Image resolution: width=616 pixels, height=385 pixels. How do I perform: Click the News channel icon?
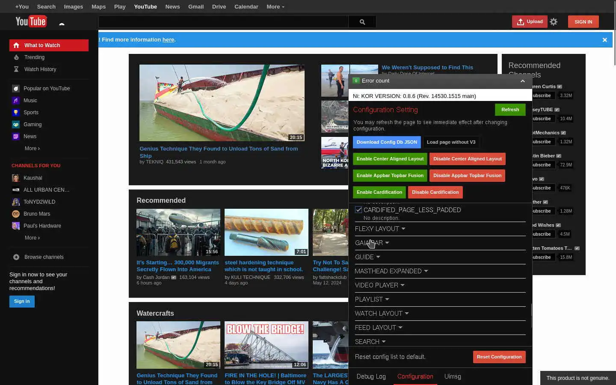coord(16,136)
